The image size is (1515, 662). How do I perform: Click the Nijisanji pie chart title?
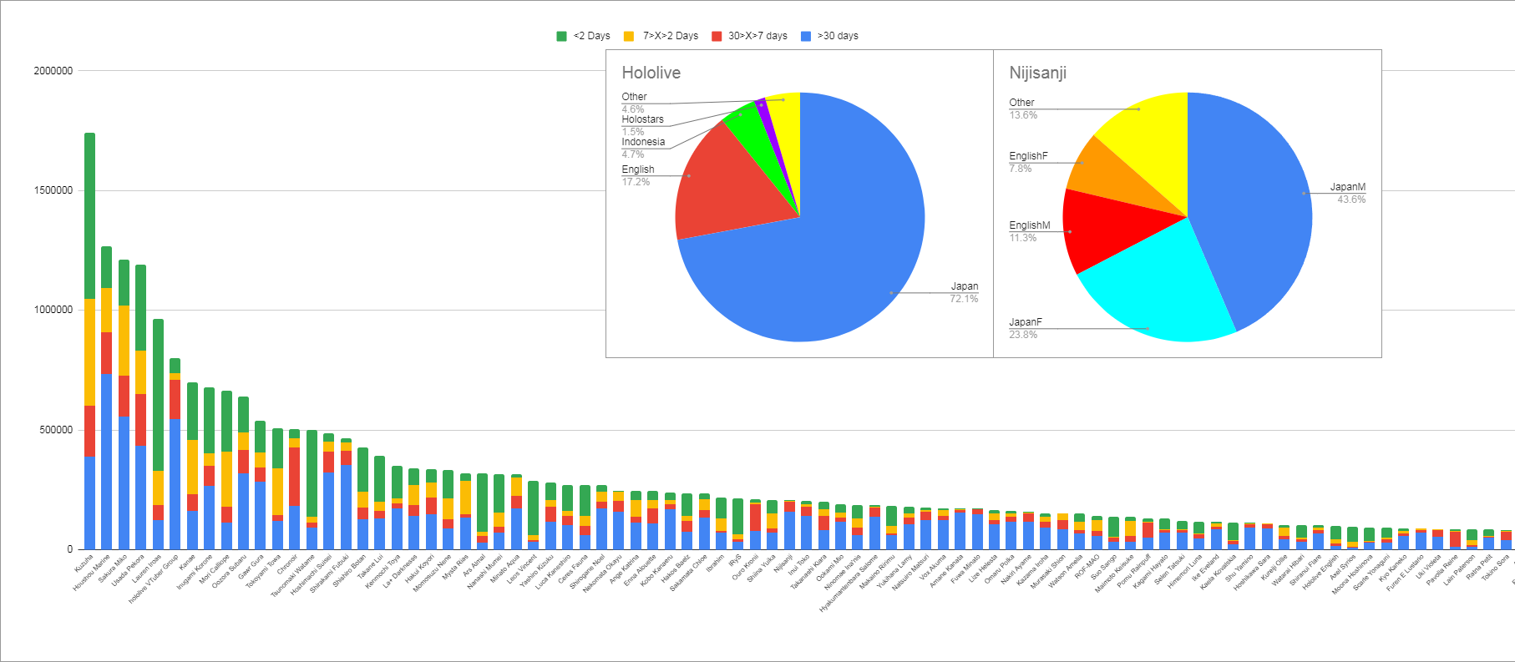pyautogui.click(x=1038, y=73)
